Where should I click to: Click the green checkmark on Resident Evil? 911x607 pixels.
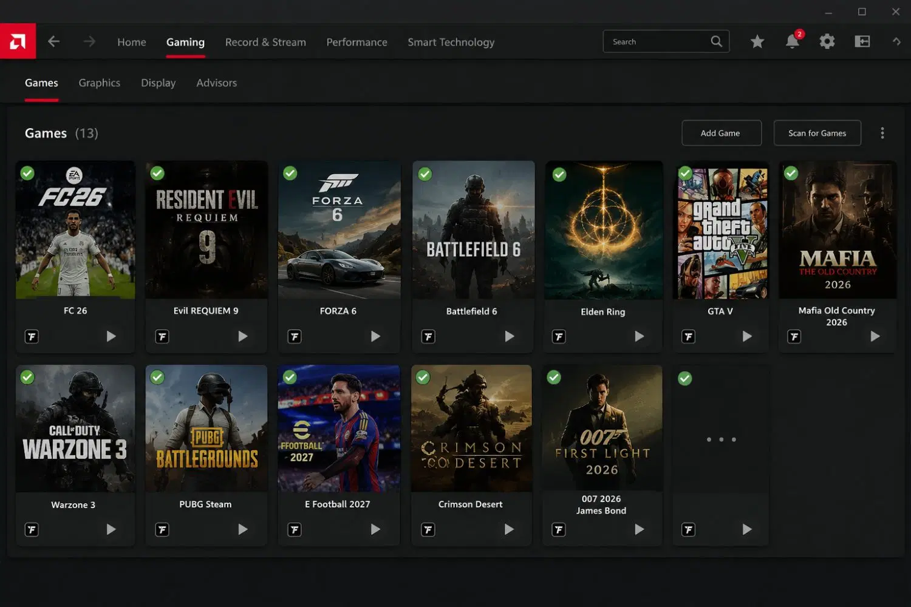[x=157, y=173]
